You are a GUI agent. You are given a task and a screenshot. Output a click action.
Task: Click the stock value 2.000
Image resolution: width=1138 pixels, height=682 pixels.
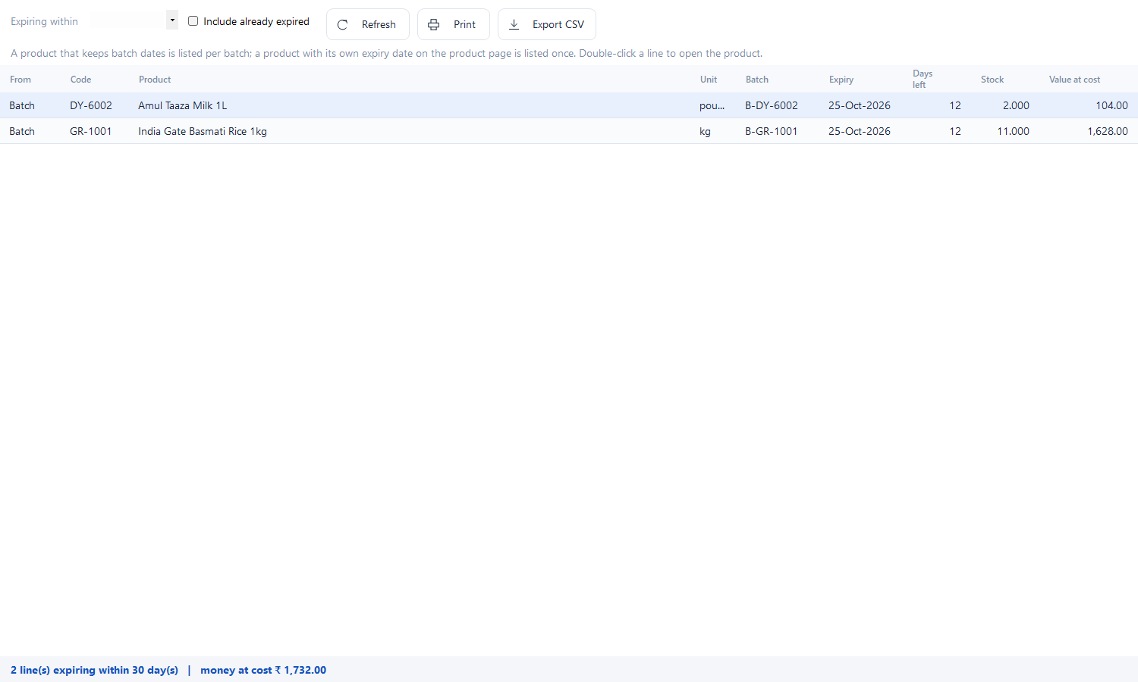pos(1016,105)
